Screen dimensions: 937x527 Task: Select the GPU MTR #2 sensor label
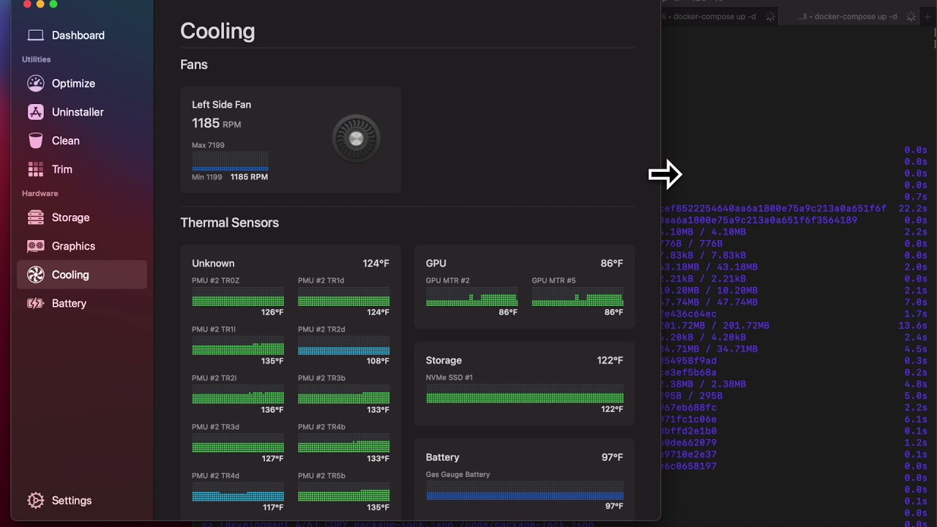click(447, 280)
